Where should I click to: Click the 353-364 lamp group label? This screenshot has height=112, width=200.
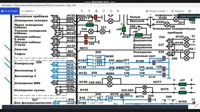(127, 90)
